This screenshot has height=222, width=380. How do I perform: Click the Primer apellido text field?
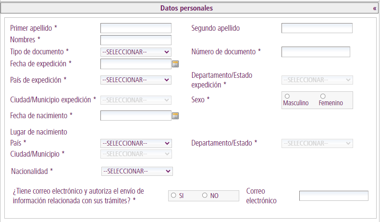pos(135,28)
